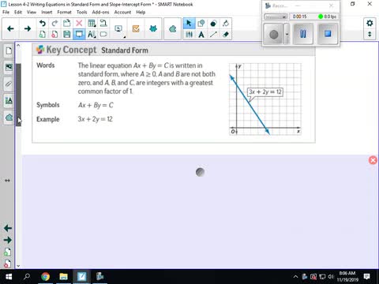Insert a table from toolbar
This screenshot has width=379, height=284.
point(92,23)
